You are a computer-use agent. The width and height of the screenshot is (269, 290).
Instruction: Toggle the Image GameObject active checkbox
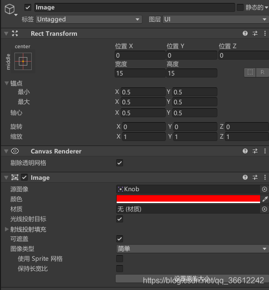[x=28, y=7]
